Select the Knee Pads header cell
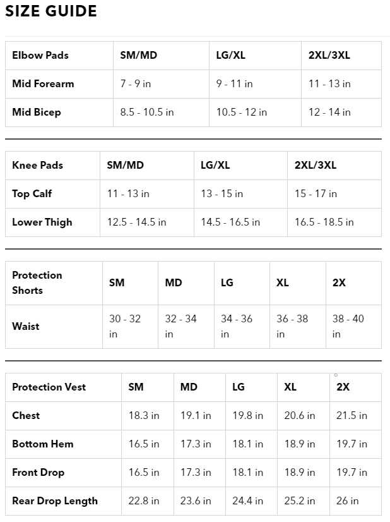This screenshot has width=390, height=522. coord(52,166)
